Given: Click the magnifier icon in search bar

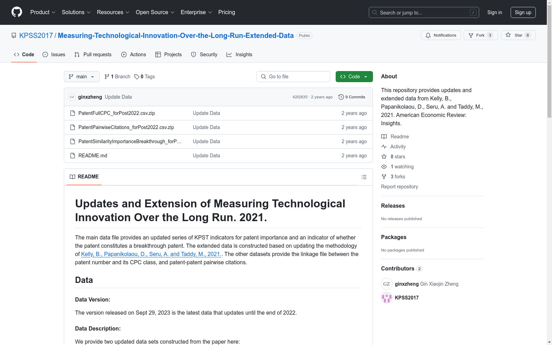Looking at the screenshot, I should [375, 12].
